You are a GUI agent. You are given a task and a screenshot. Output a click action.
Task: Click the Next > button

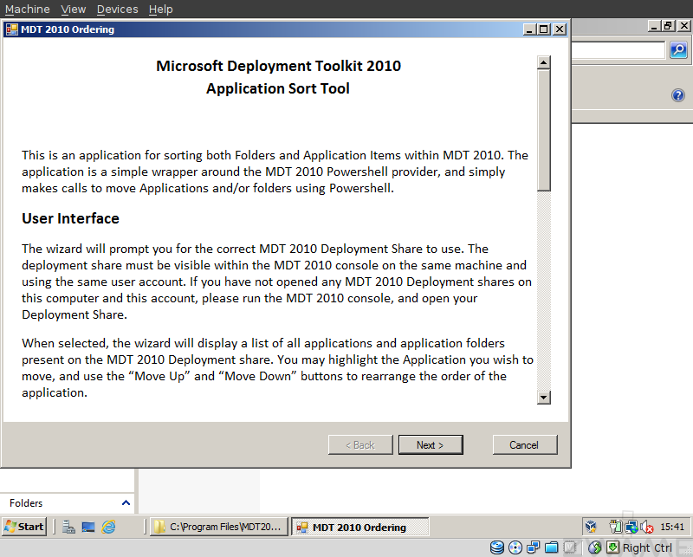tap(431, 444)
